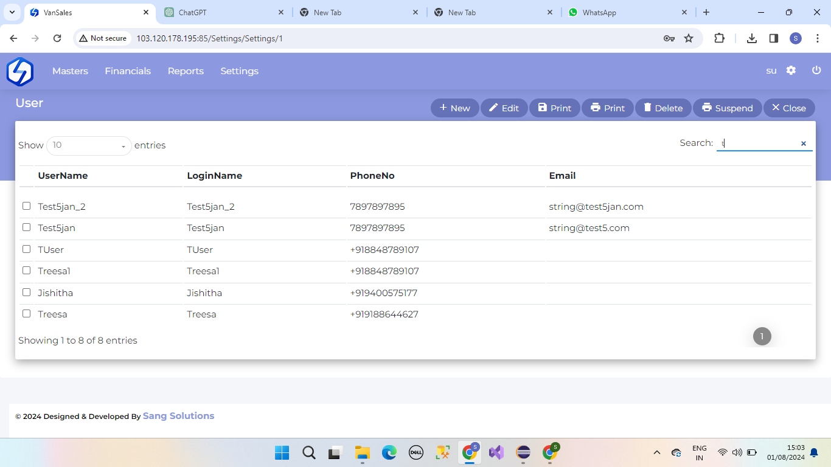
Task: Reload the page
Action: click(x=57, y=38)
